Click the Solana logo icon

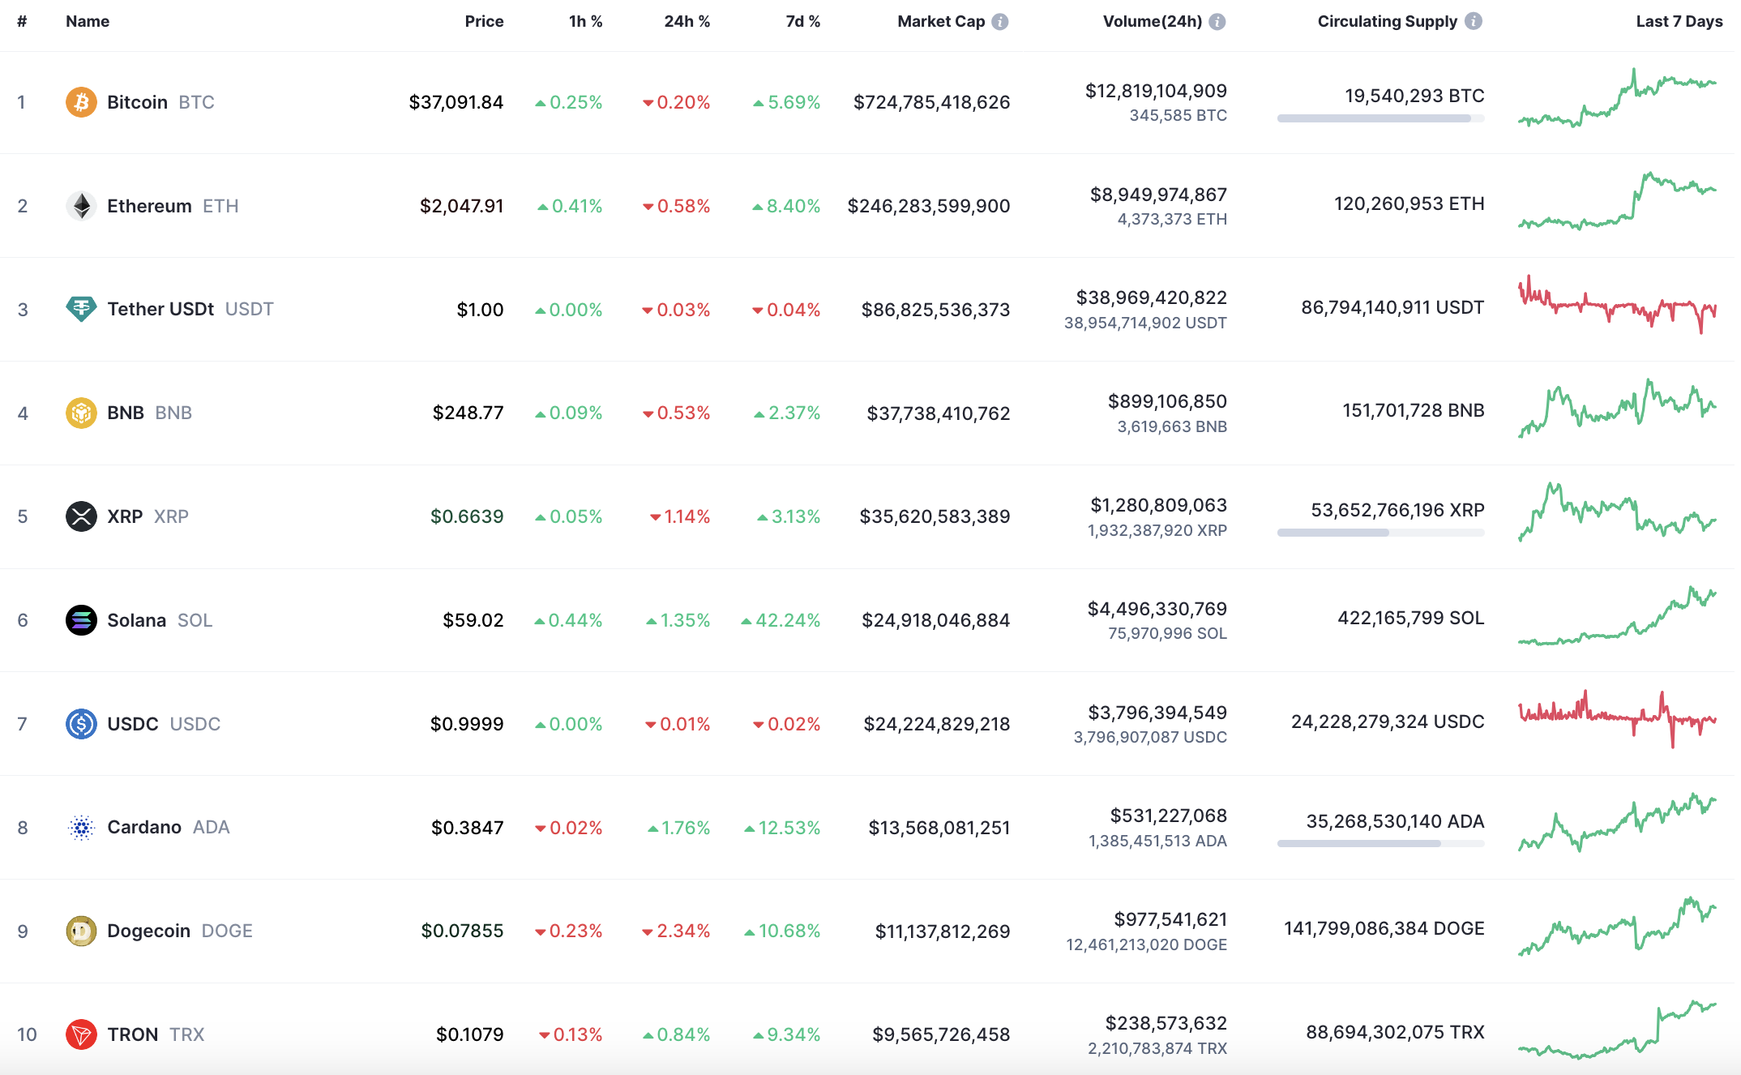[81, 620]
